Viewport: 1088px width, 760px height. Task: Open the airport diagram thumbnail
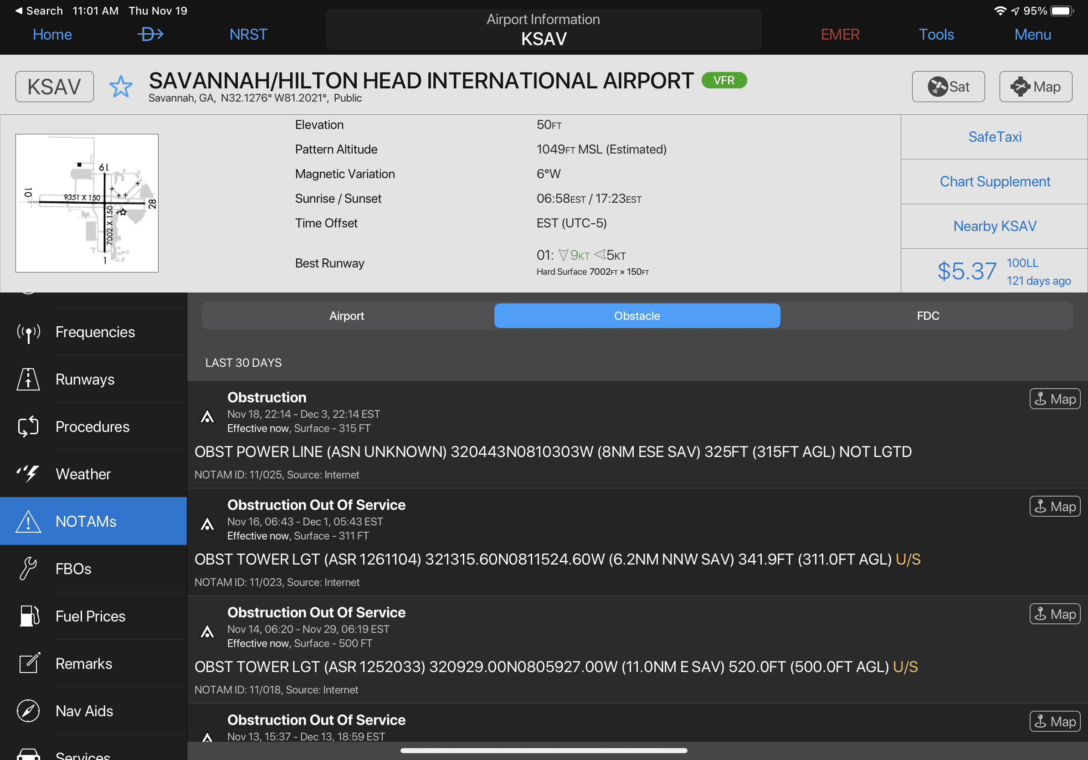coord(87,203)
